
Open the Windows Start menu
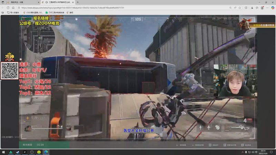click(3, 152)
